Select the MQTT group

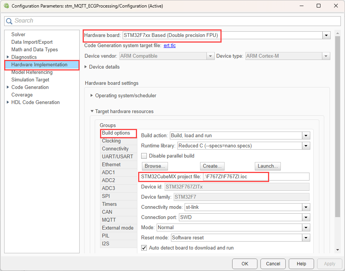(x=109, y=220)
